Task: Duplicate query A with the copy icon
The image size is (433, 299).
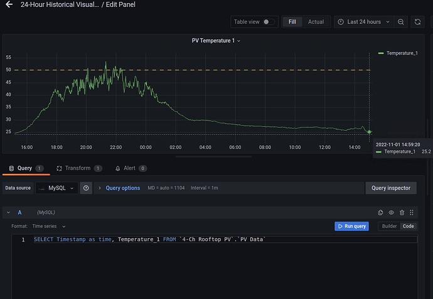Action: click(380, 212)
